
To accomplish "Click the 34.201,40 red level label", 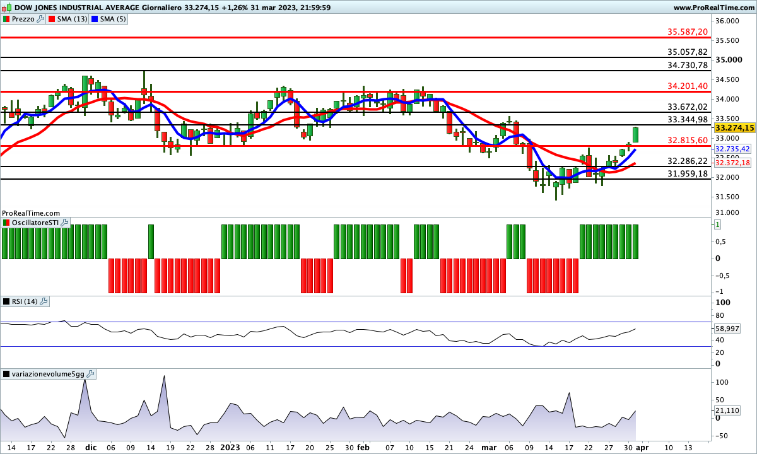I will pos(688,86).
